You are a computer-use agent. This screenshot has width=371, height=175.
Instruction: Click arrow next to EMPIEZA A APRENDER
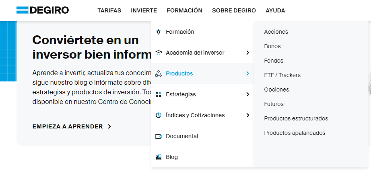(x=109, y=126)
